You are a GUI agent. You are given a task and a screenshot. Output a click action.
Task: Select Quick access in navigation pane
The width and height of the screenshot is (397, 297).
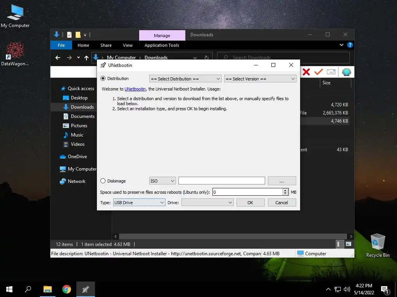pos(77,89)
